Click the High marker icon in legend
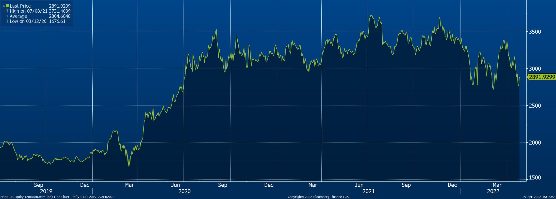 (x=7, y=11)
